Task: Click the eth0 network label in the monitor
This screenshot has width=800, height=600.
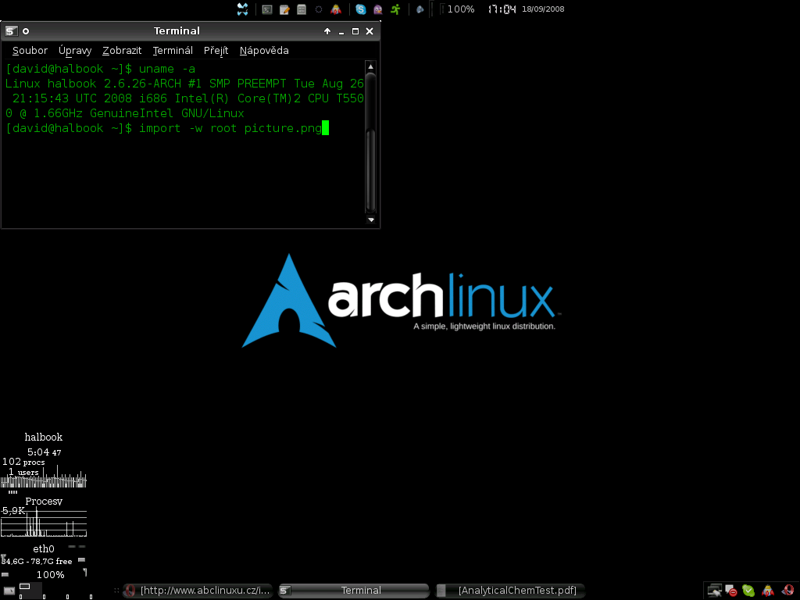Action: point(44,549)
